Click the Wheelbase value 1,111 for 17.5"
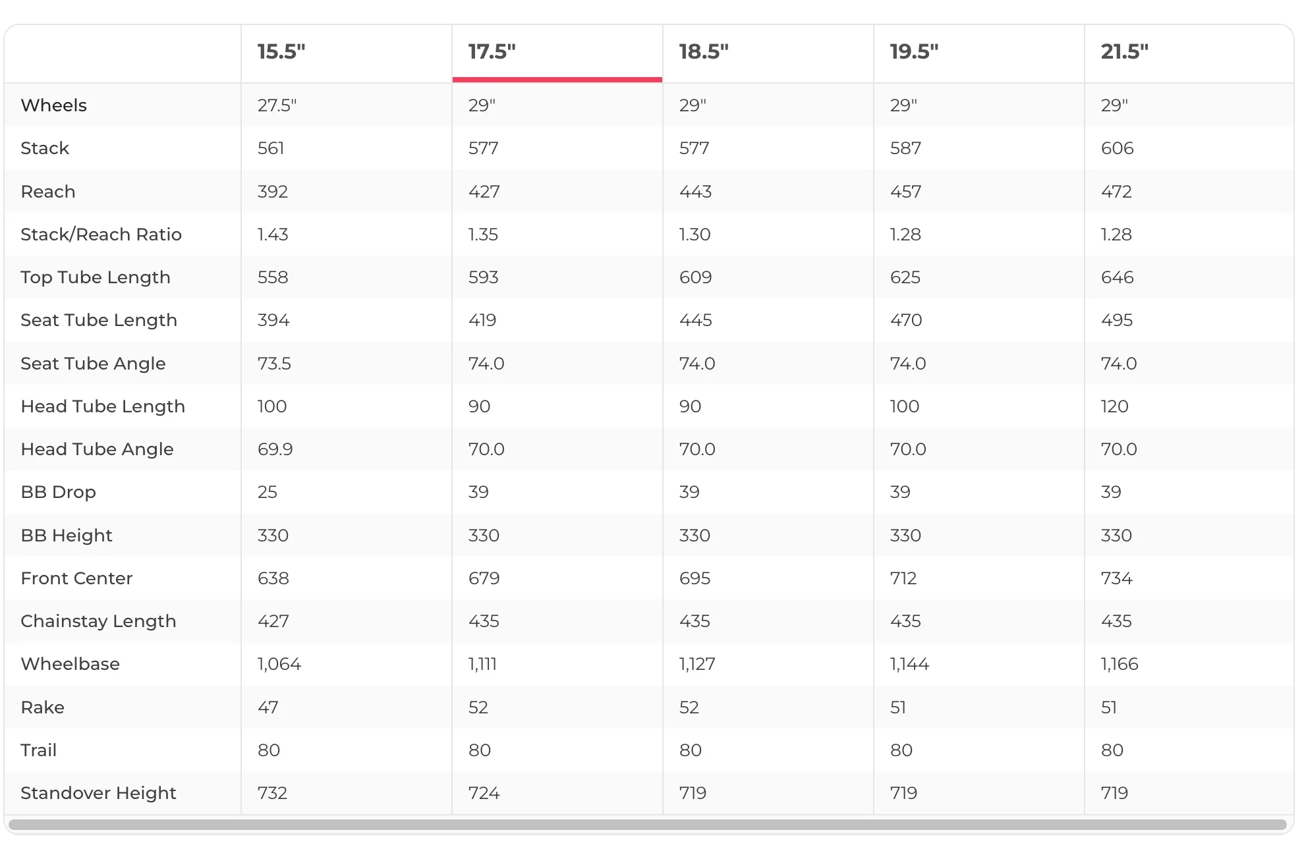The width and height of the screenshot is (1306, 855). 482,664
